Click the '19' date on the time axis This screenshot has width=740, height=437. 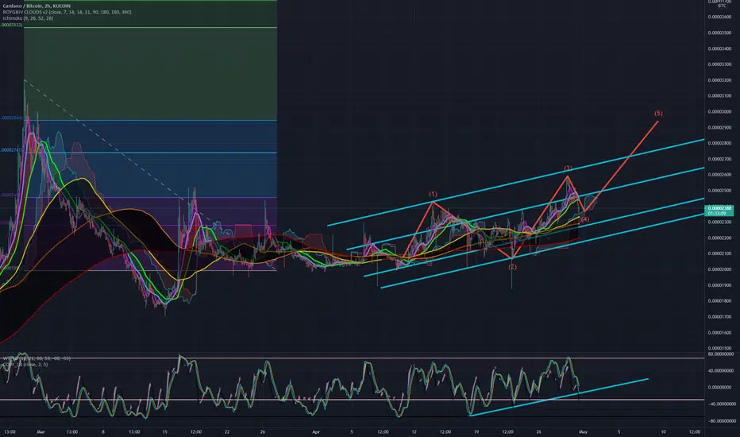coord(476,431)
